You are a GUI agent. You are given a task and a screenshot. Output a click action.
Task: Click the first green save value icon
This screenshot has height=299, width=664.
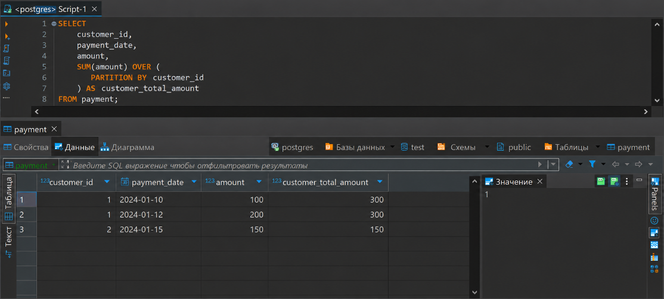coord(600,182)
